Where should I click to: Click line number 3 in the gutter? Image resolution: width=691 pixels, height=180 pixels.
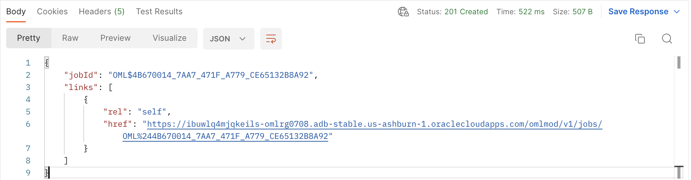click(x=28, y=87)
